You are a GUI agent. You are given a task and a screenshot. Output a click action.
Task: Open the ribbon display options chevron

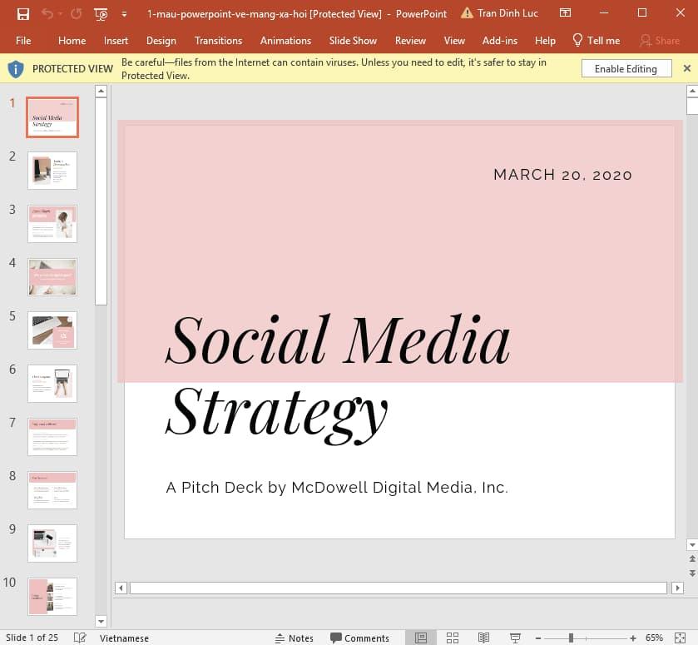pyautogui.click(x=565, y=13)
